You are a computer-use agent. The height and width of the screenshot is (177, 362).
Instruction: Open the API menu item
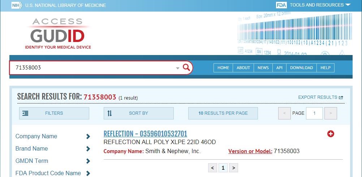(279, 68)
